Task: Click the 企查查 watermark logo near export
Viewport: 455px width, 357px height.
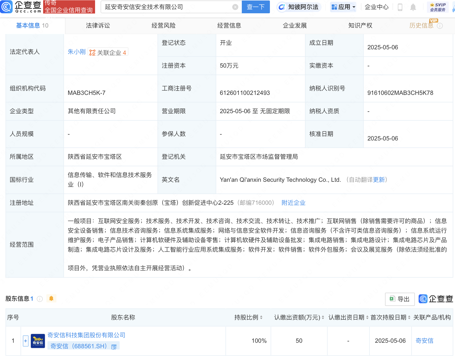Action: pos(436,299)
